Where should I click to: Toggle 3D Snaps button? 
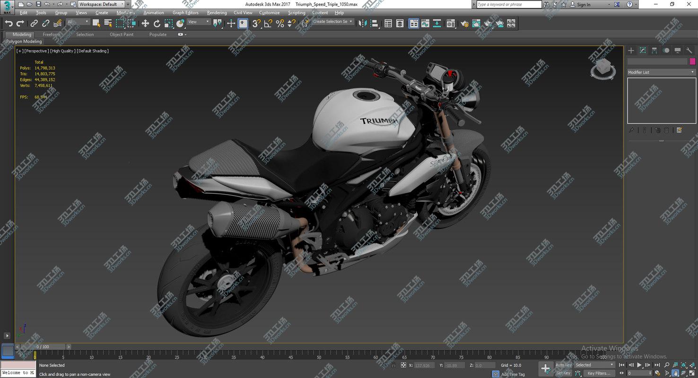tap(256, 23)
